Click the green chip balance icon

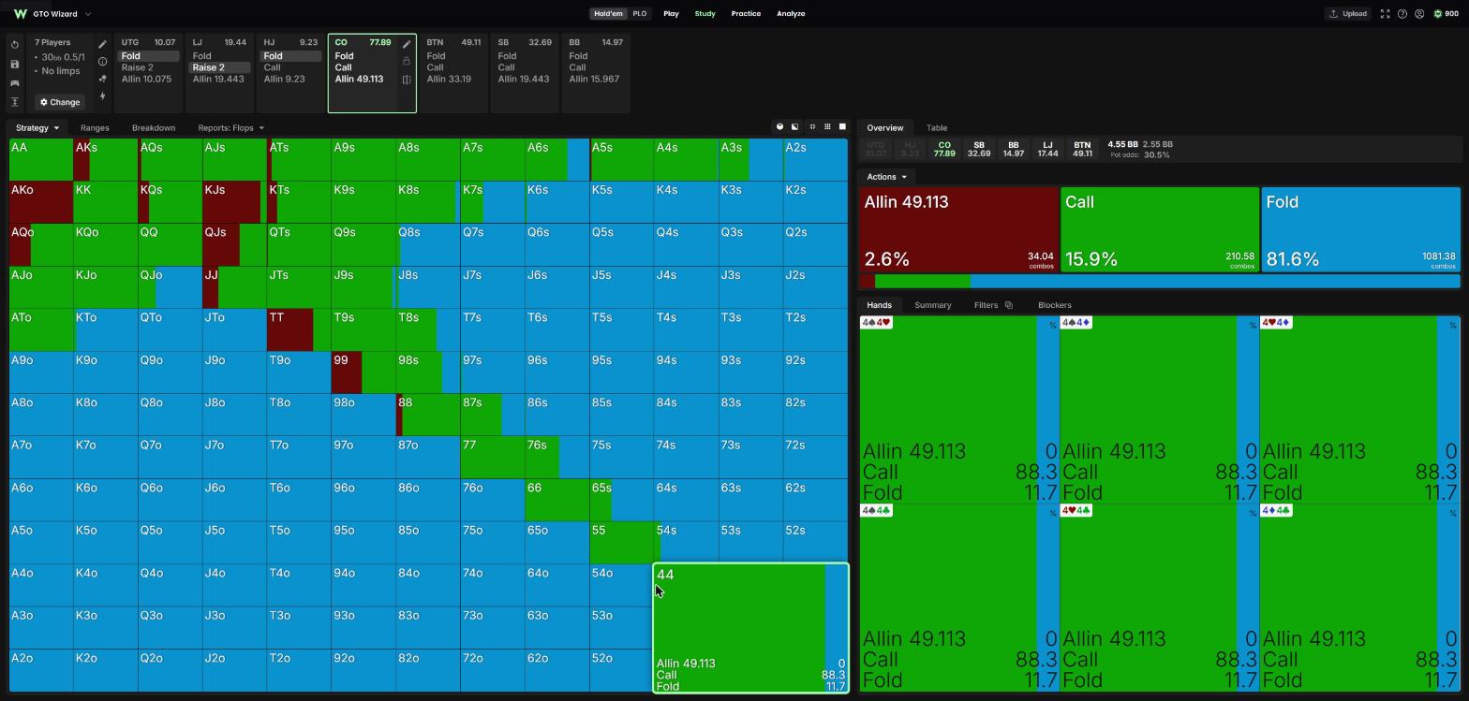[1438, 14]
